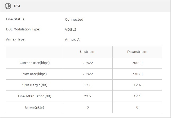Click the downstream attenuation value 12.1
171x118 pixels.
137,96
